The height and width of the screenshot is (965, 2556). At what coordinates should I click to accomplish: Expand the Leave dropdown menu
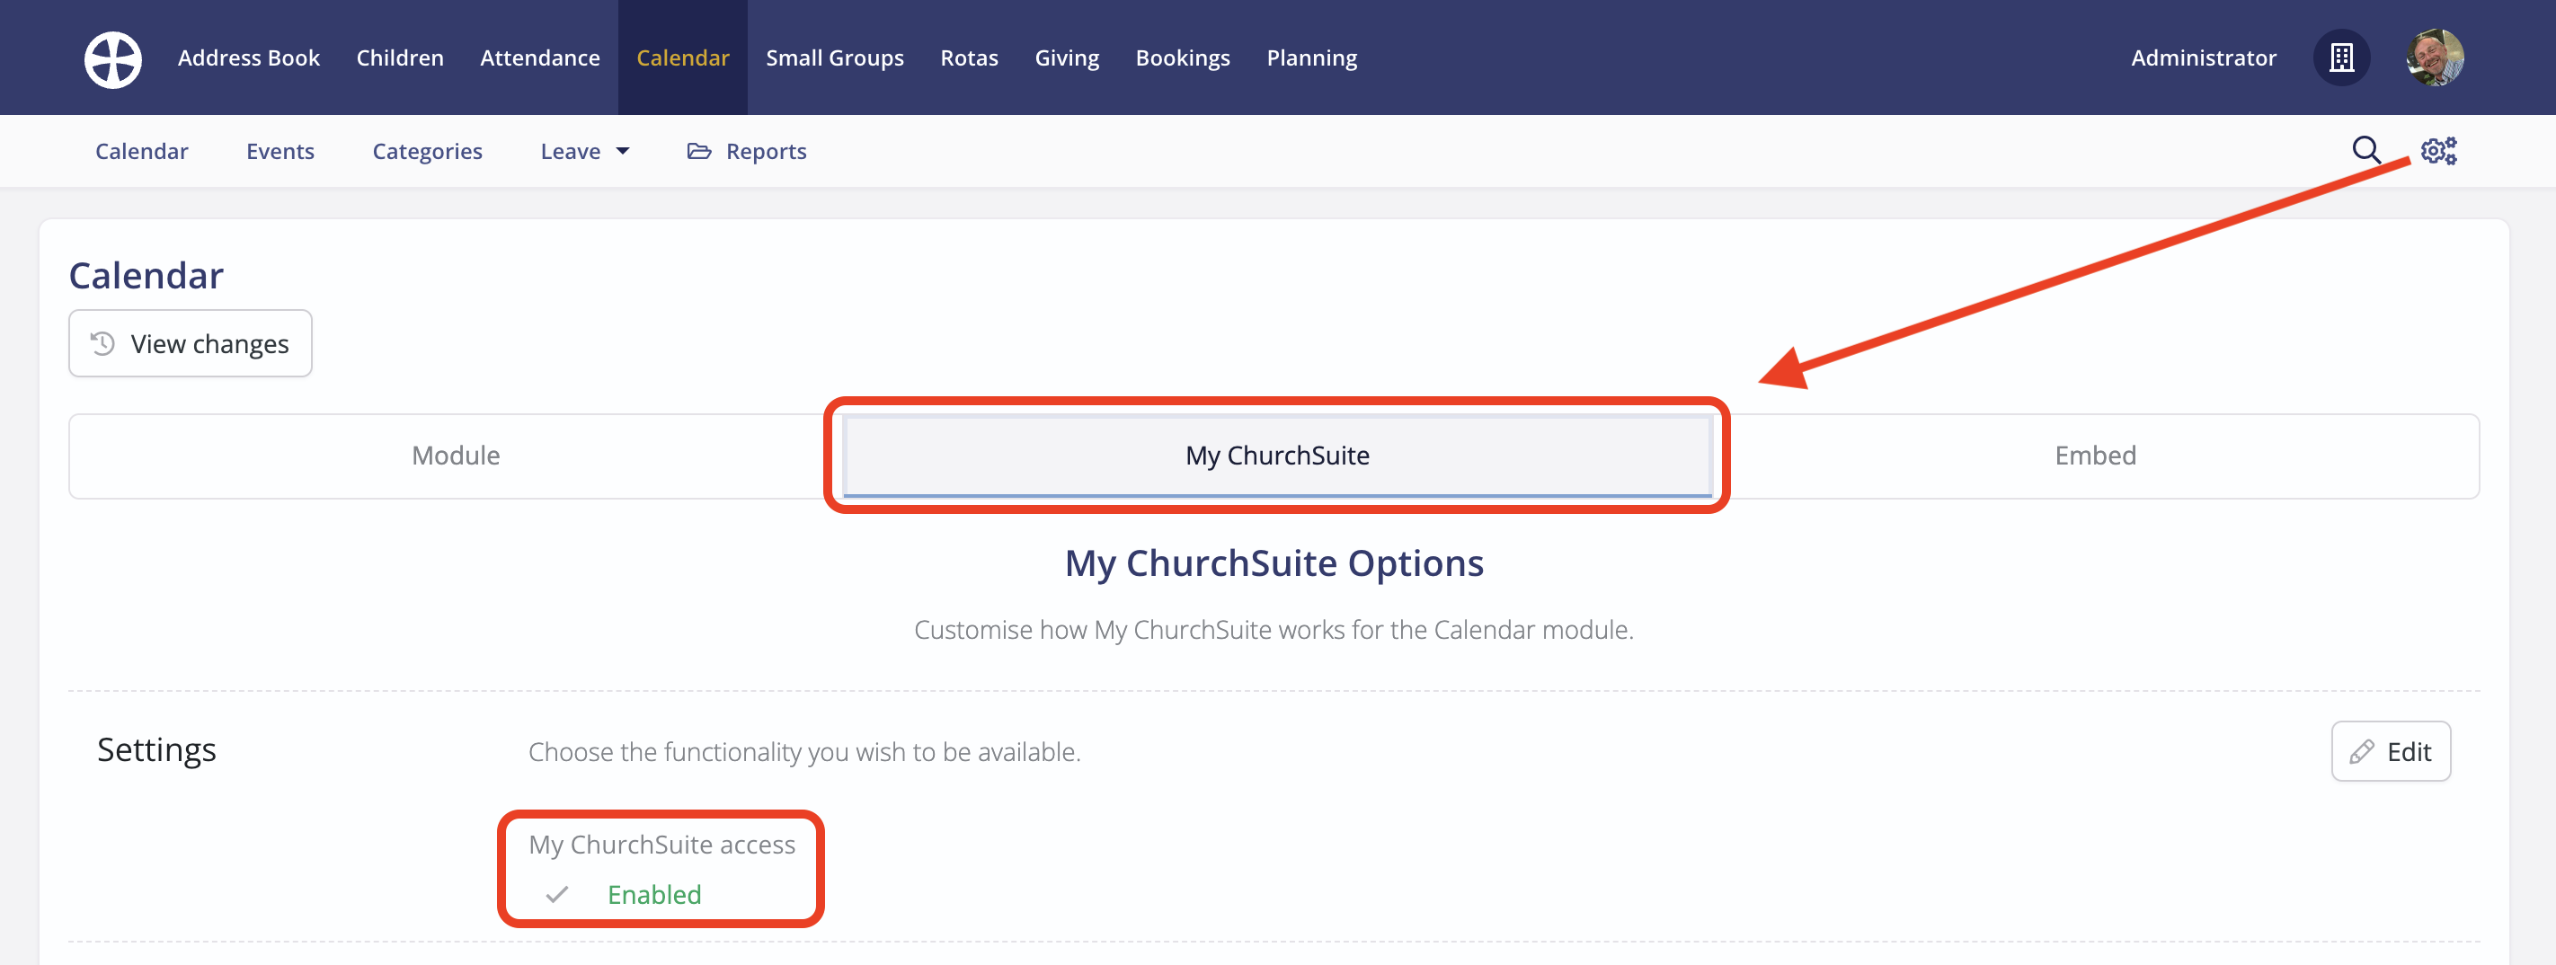[x=584, y=151]
